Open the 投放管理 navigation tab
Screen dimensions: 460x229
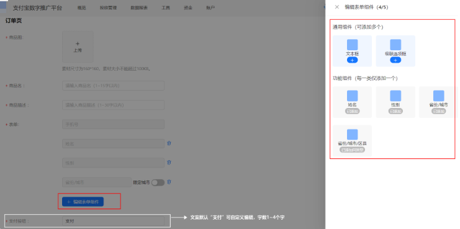click(108, 8)
